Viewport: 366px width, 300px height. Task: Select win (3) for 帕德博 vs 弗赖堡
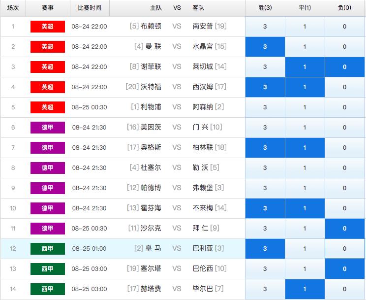265,188
